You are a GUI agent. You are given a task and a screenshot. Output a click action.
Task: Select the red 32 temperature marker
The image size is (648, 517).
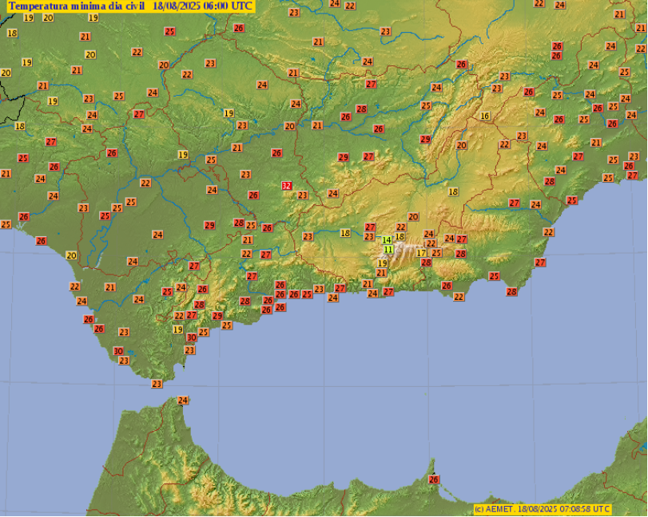[x=286, y=185]
